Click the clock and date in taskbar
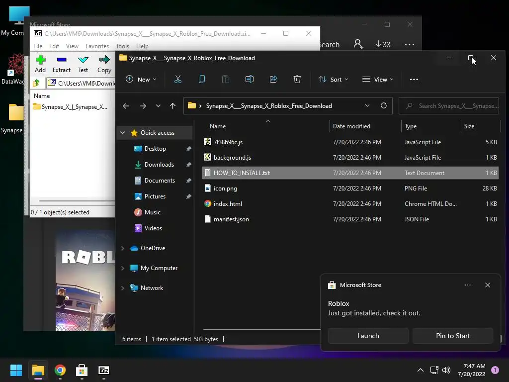The height and width of the screenshot is (382, 509). click(471, 370)
